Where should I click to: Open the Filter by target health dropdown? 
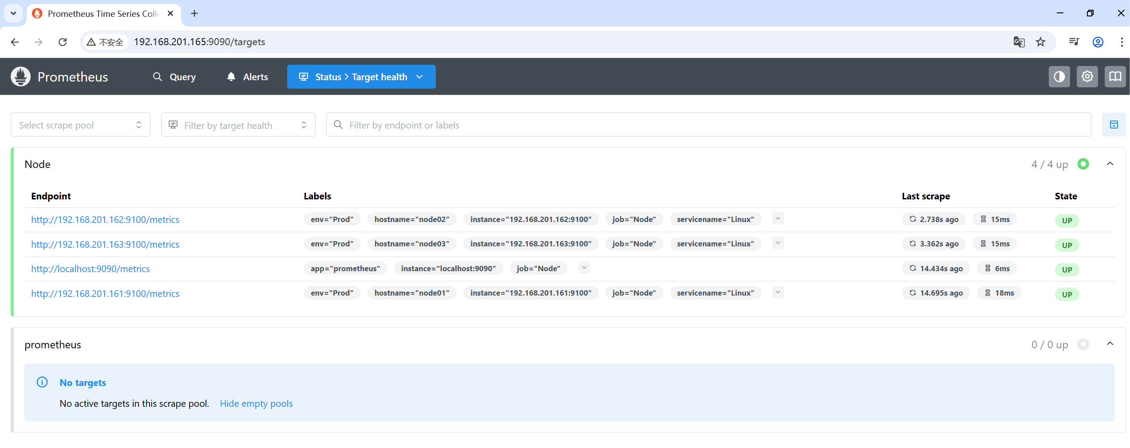point(238,125)
